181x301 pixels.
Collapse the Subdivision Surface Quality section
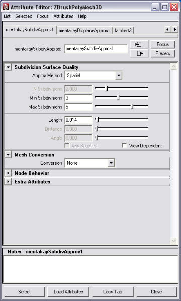(8, 67)
